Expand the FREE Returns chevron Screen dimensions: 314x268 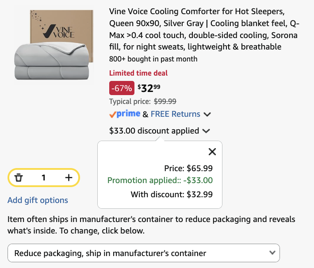pos(207,115)
